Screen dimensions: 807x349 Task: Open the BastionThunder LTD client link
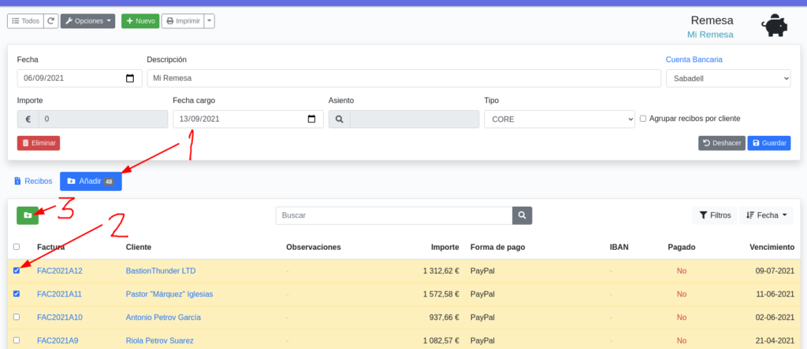[x=160, y=270]
